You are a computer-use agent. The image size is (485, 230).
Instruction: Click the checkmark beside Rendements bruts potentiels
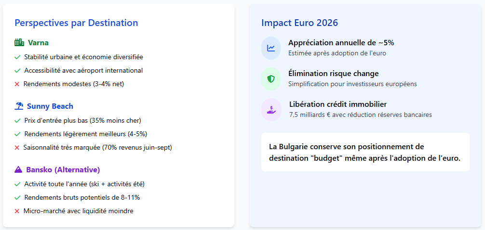pos(17,198)
